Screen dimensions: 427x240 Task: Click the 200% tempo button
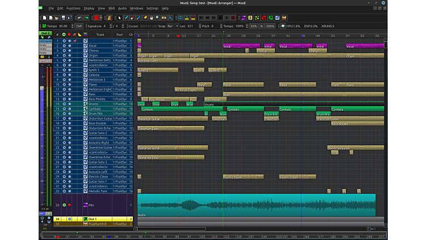[x=270, y=26]
